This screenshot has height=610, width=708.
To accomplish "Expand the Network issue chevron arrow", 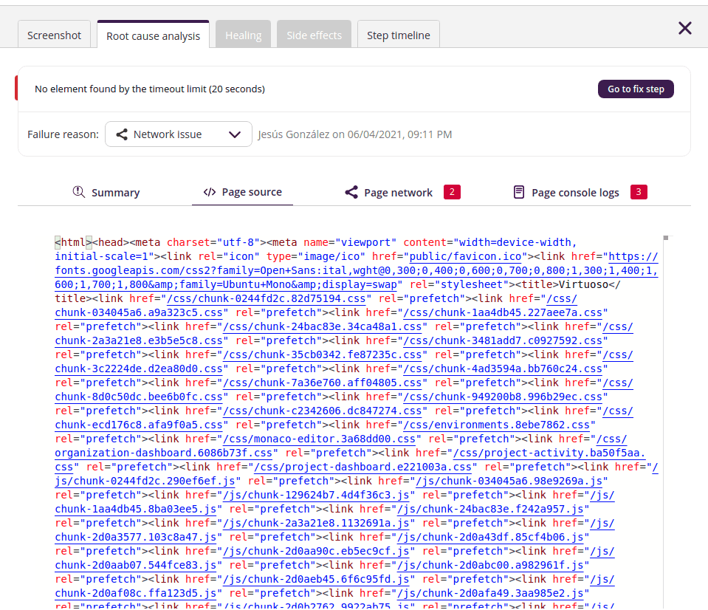I will pyautogui.click(x=235, y=134).
